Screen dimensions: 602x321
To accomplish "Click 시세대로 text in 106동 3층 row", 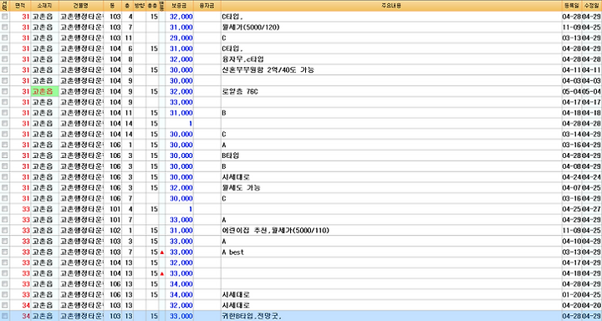I will click(x=236, y=177).
